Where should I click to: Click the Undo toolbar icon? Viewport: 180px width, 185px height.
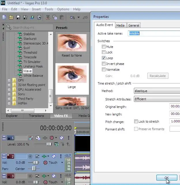72,18
